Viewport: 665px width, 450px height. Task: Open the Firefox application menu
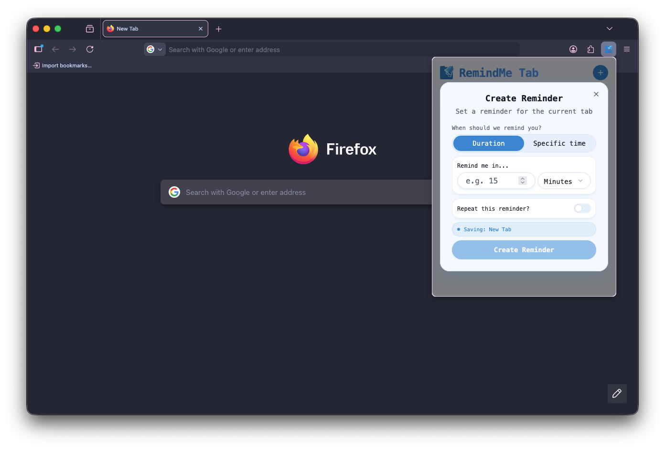point(626,49)
